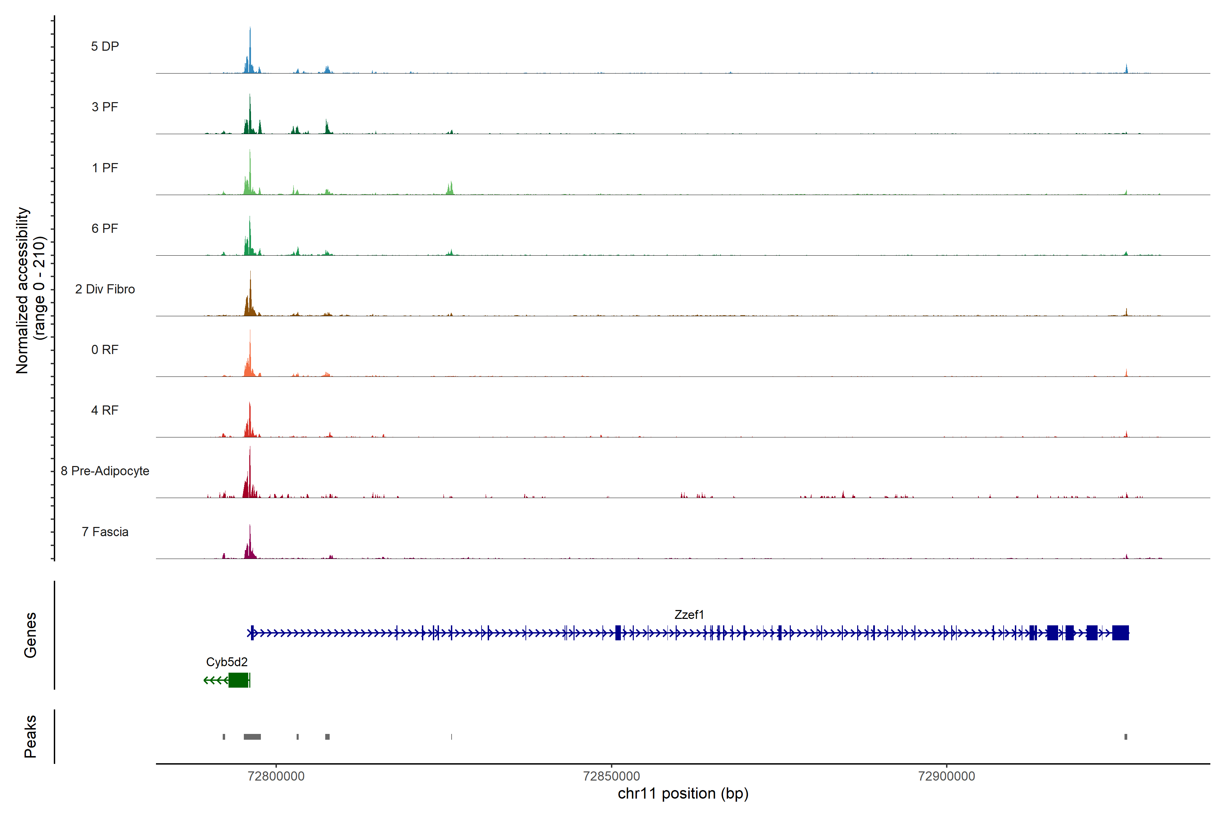Click the widest gray peak bar
1226x817 pixels.
tap(252, 737)
